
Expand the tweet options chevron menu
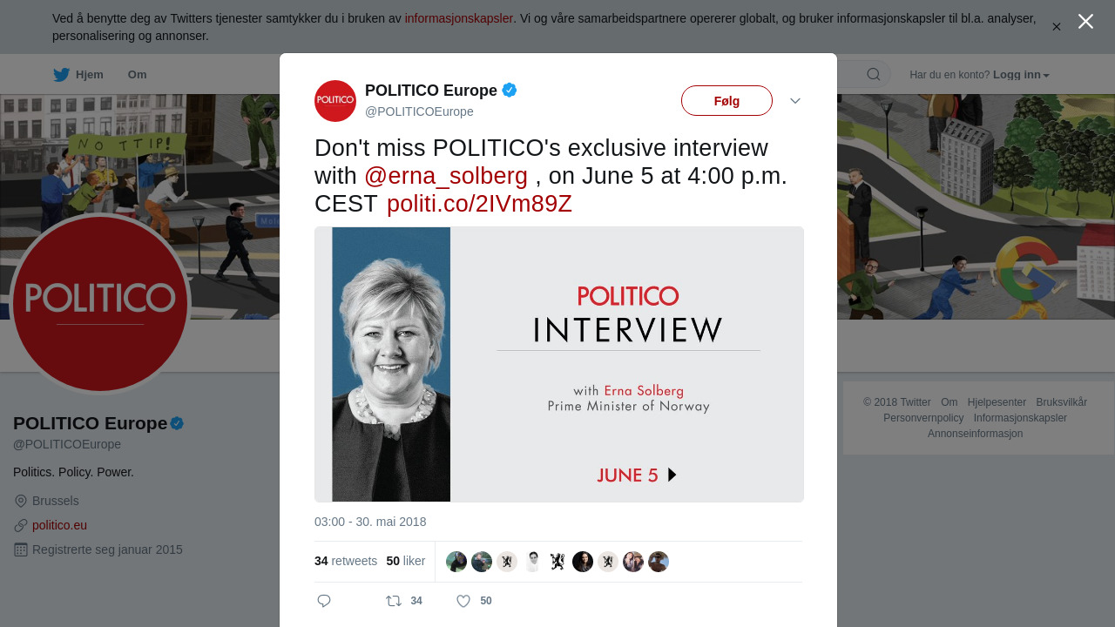click(795, 101)
